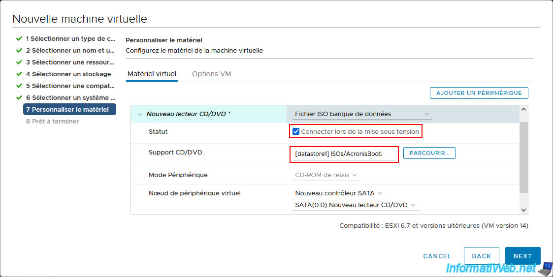
Task: Click the scrollbar down arrow in hardware list
Action: tap(524, 210)
